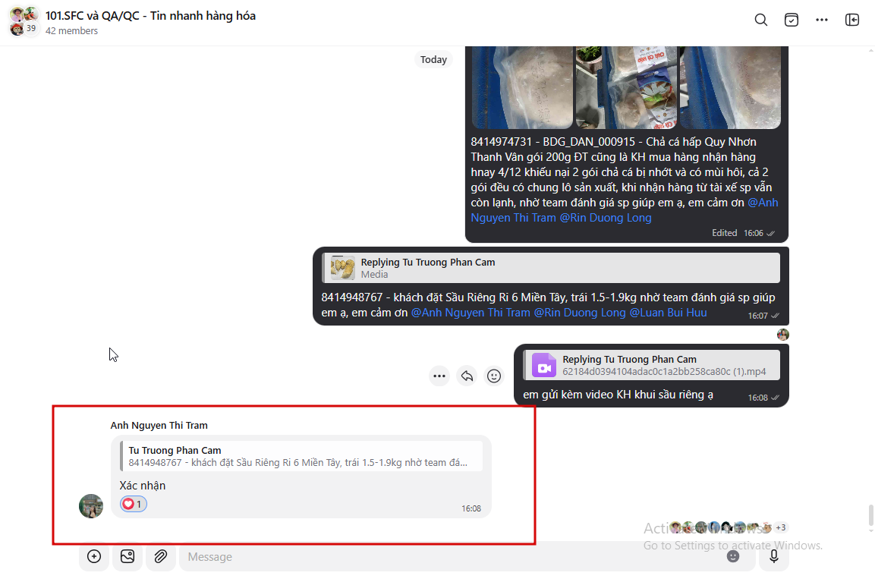Click the @Anh Nguyen Thi Tram mention in durian message

[471, 313]
